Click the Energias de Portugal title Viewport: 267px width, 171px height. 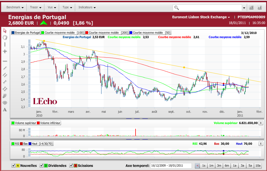[x=37, y=17]
